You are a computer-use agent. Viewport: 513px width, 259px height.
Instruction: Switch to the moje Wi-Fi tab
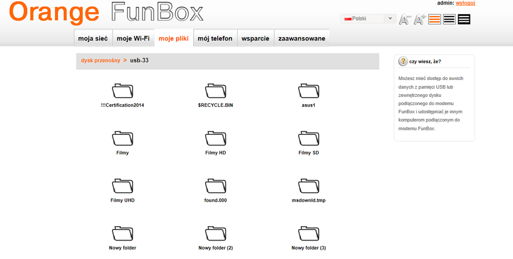[133, 38]
